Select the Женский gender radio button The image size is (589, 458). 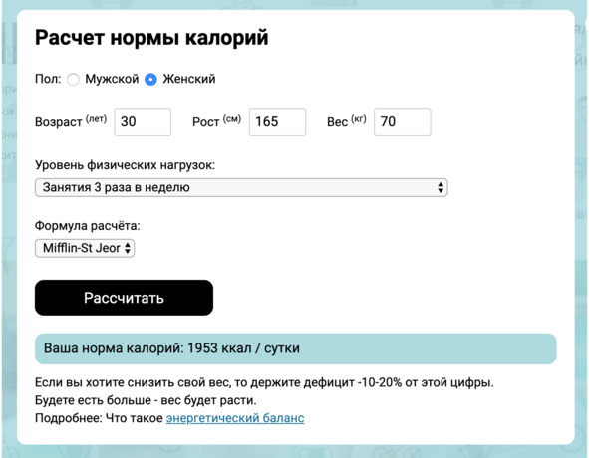tap(150, 80)
